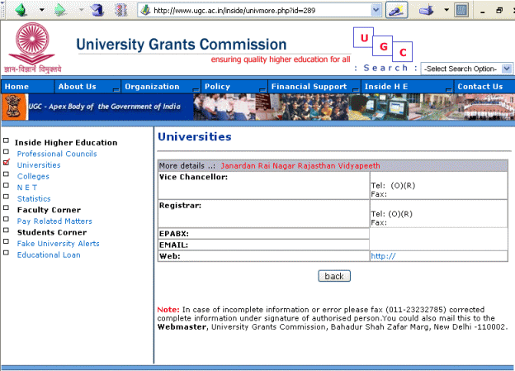Click submenu indicator on Inside H E tab
Screen dimensions: 515x371
pos(449,89)
